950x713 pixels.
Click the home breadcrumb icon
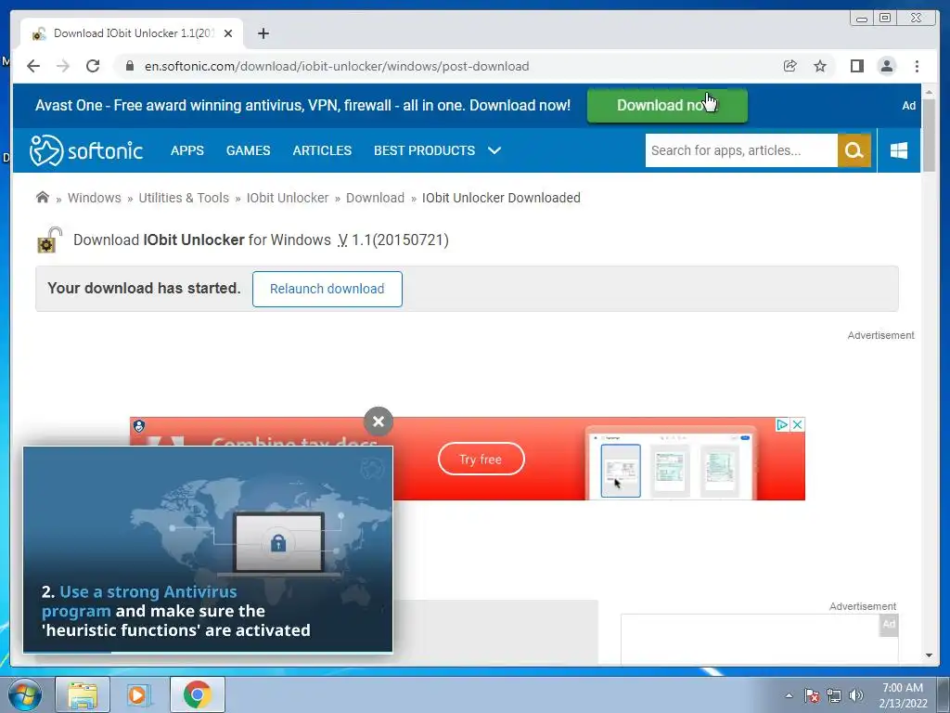pyautogui.click(x=43, y=197)
